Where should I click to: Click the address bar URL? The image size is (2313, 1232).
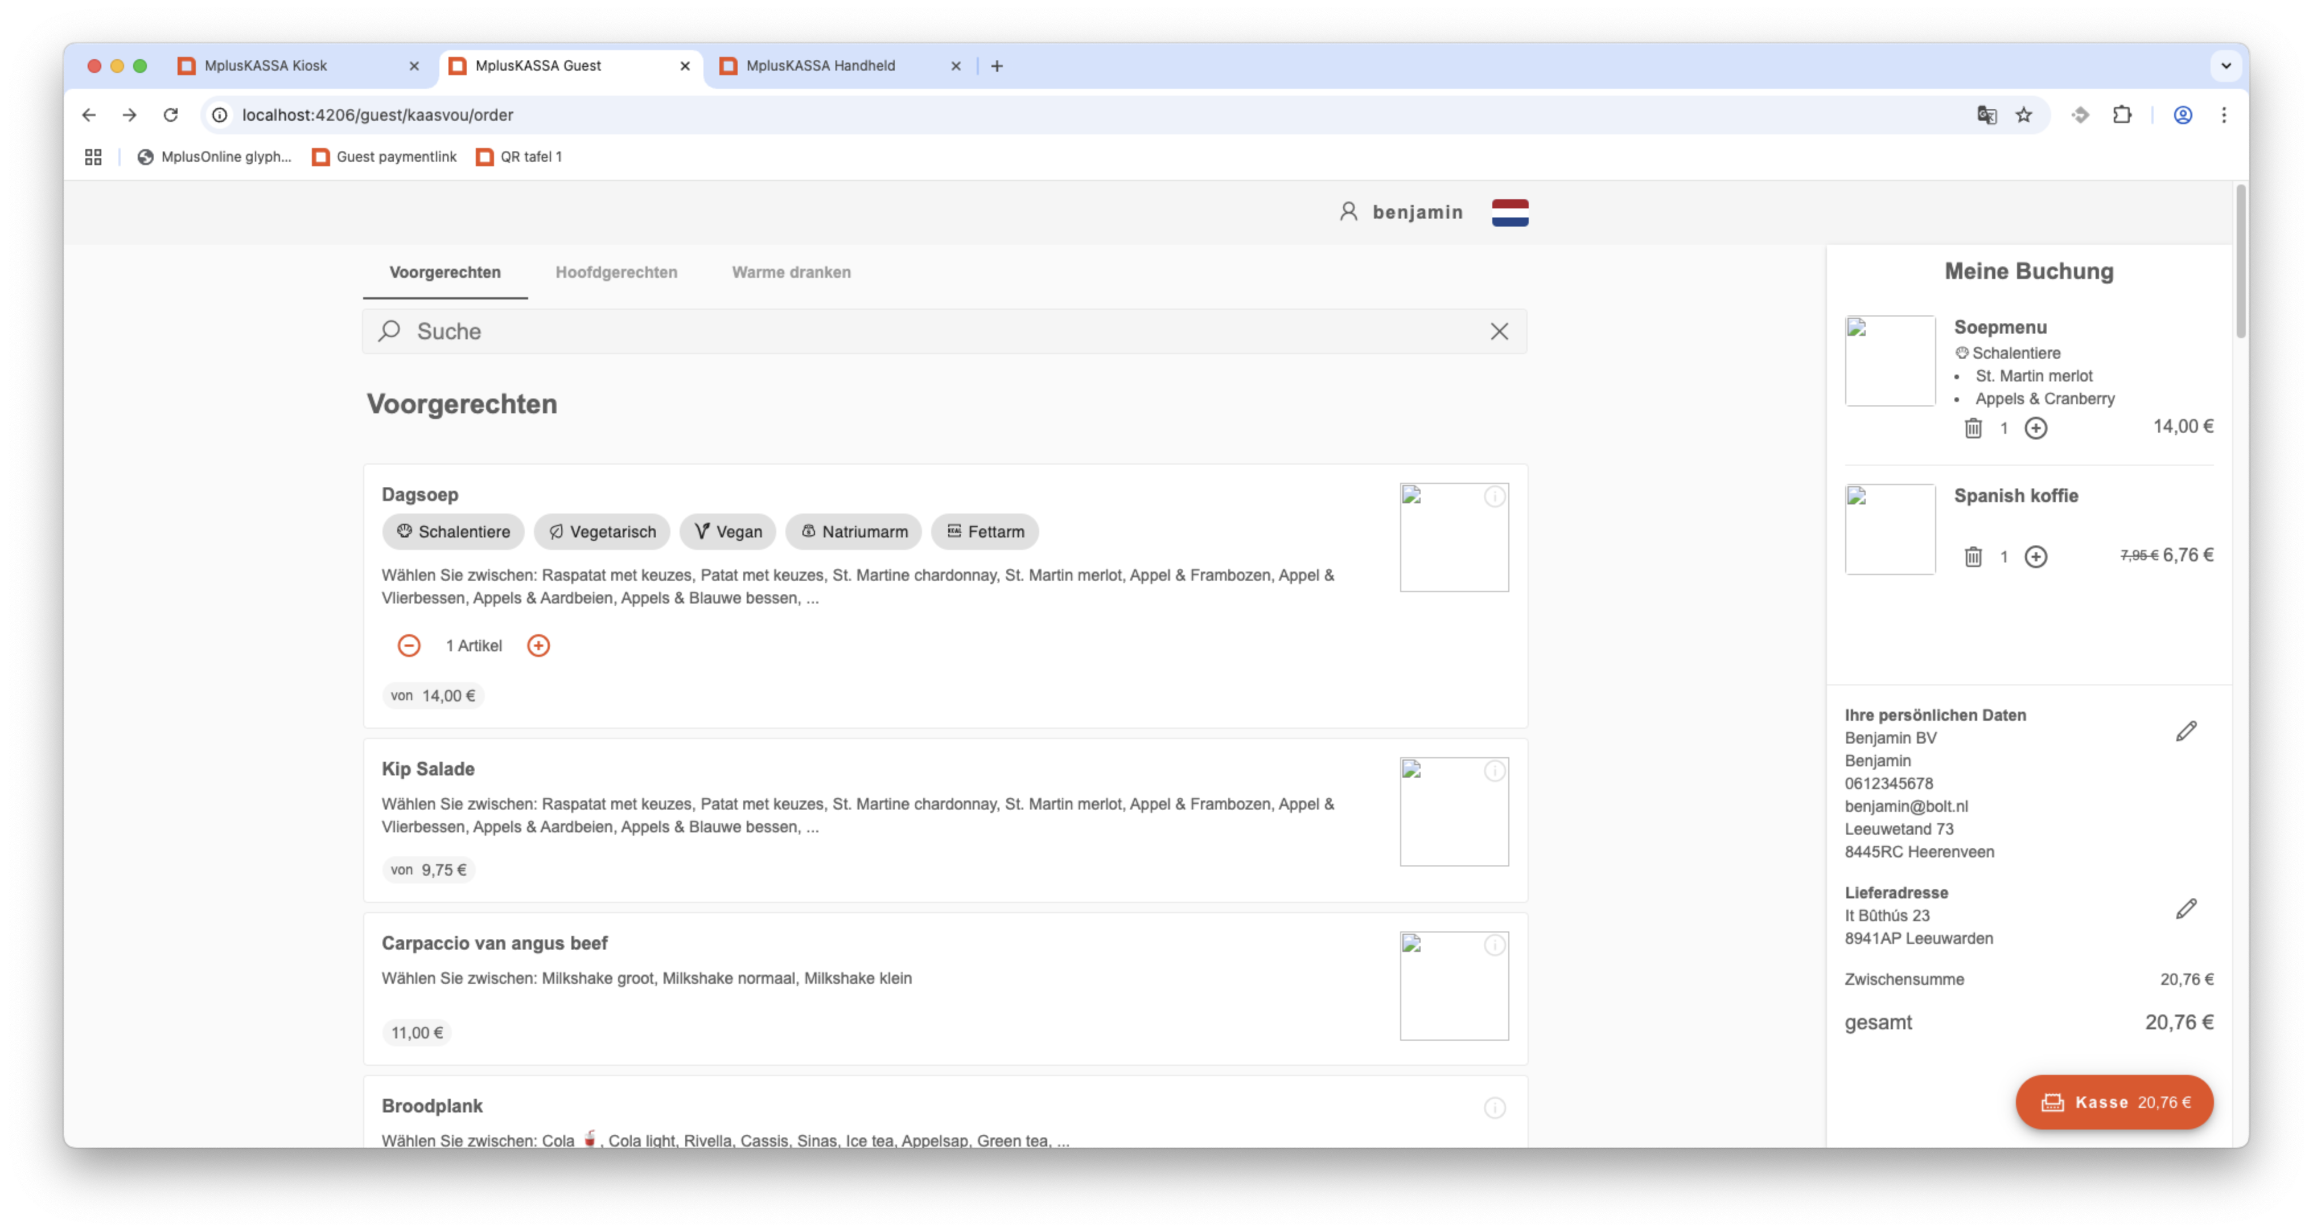377,115
